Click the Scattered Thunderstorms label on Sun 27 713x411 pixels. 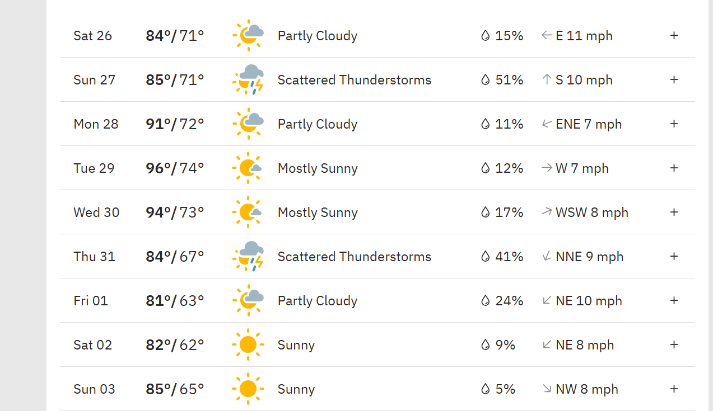click(x=354, y=79)
